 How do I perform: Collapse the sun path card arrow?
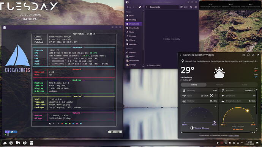point(254,106)
